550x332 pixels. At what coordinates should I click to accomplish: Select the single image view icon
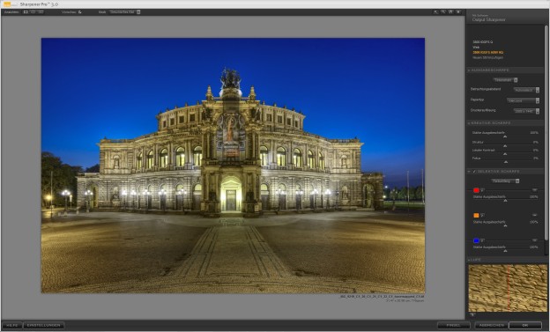(26, 12)
